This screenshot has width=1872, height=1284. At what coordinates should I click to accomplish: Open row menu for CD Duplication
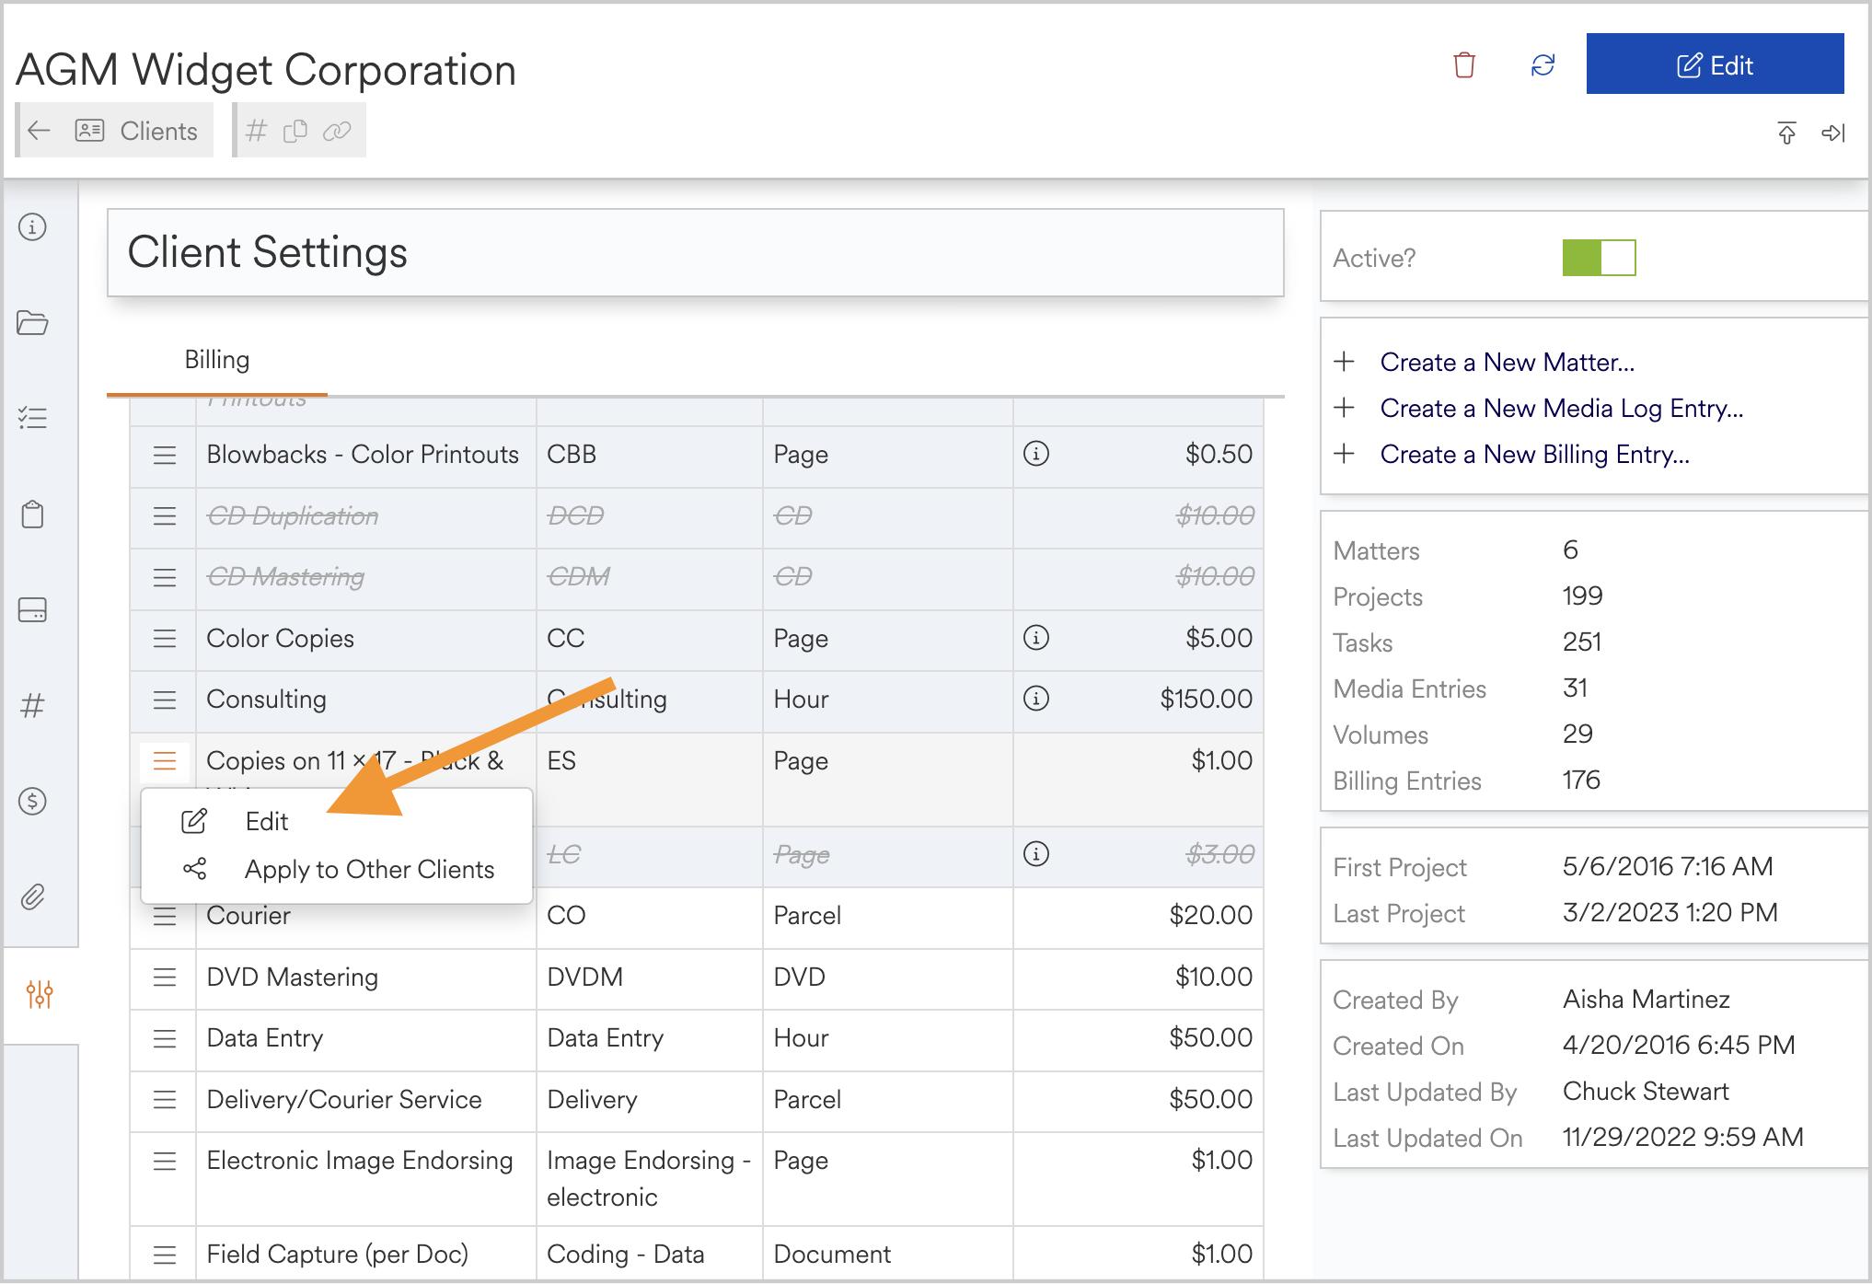(165, 516)
